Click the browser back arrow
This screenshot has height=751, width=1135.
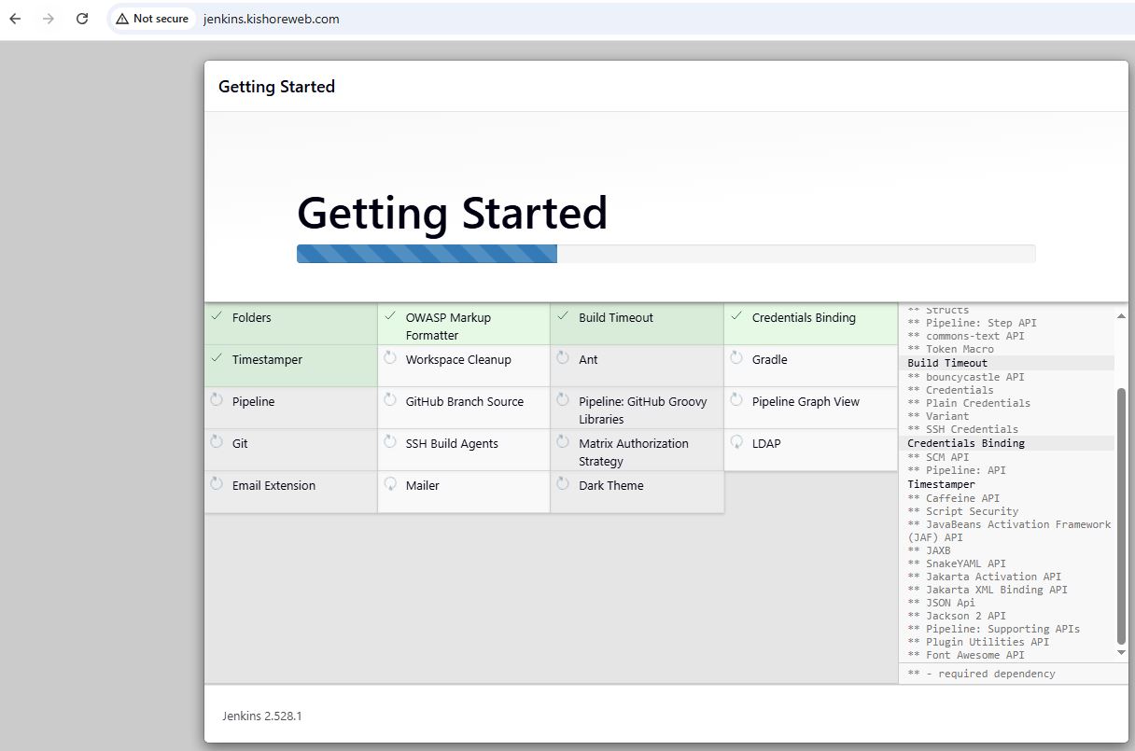point(15,19)
